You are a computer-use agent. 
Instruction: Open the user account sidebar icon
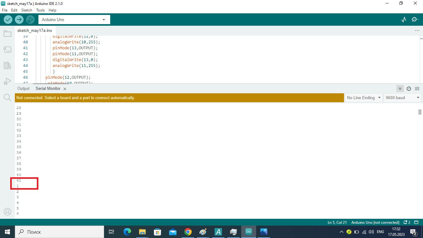pos(7,212)
